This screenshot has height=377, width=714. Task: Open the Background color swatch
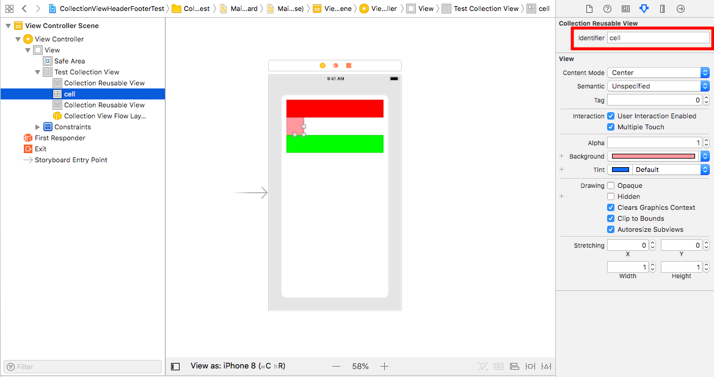coord(654,156)
